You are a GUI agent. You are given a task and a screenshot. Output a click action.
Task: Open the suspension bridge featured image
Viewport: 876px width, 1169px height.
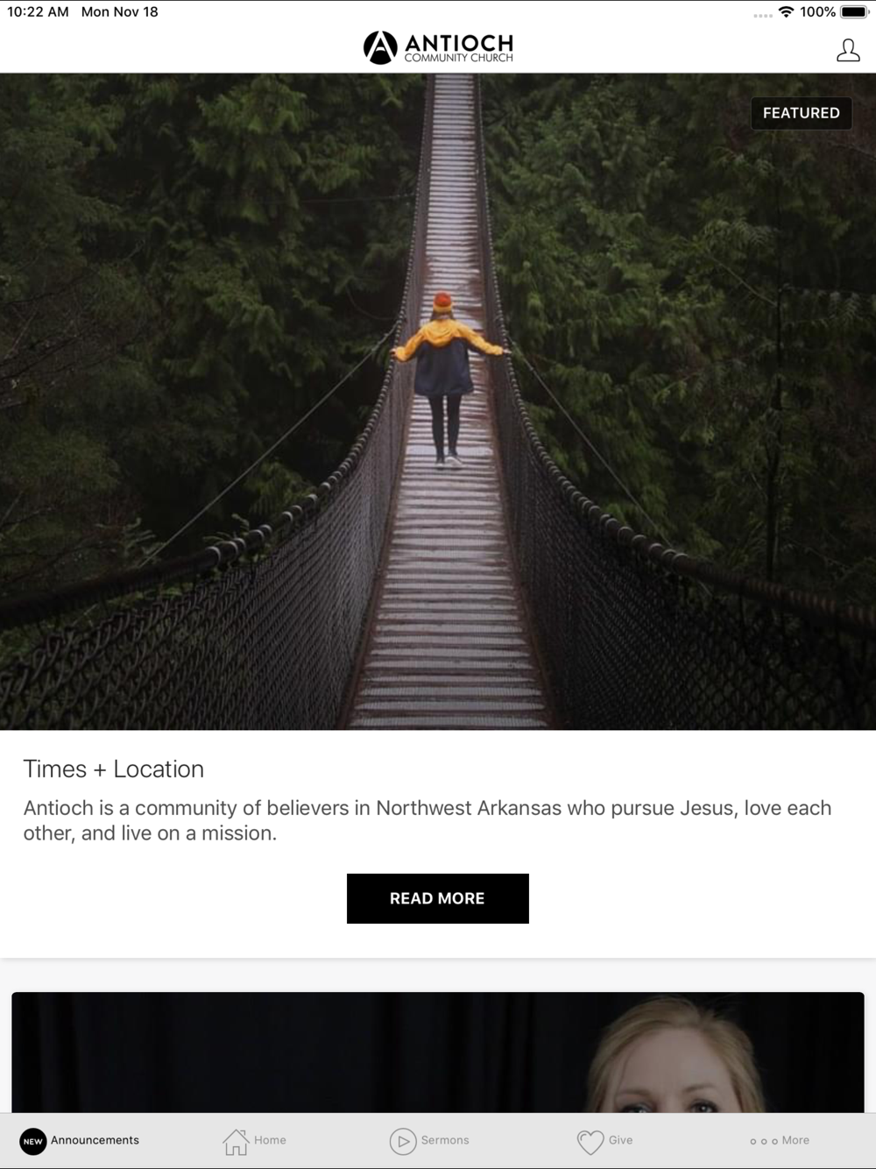coord(438,401)
